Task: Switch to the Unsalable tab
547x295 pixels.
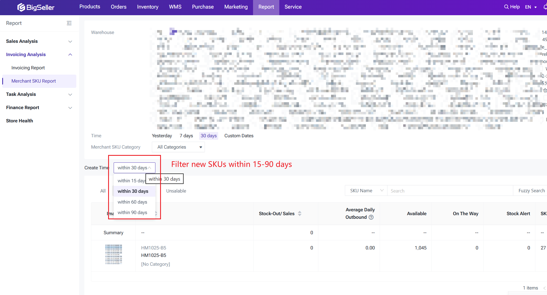Action: (x=176, y=191)
